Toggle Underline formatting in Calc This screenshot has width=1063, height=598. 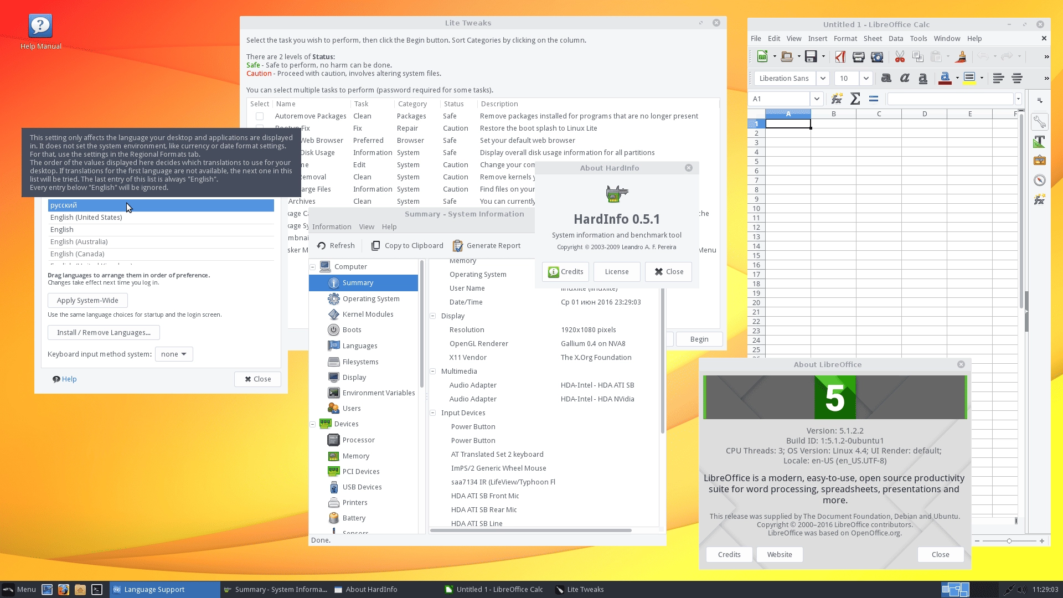[923, 78]
